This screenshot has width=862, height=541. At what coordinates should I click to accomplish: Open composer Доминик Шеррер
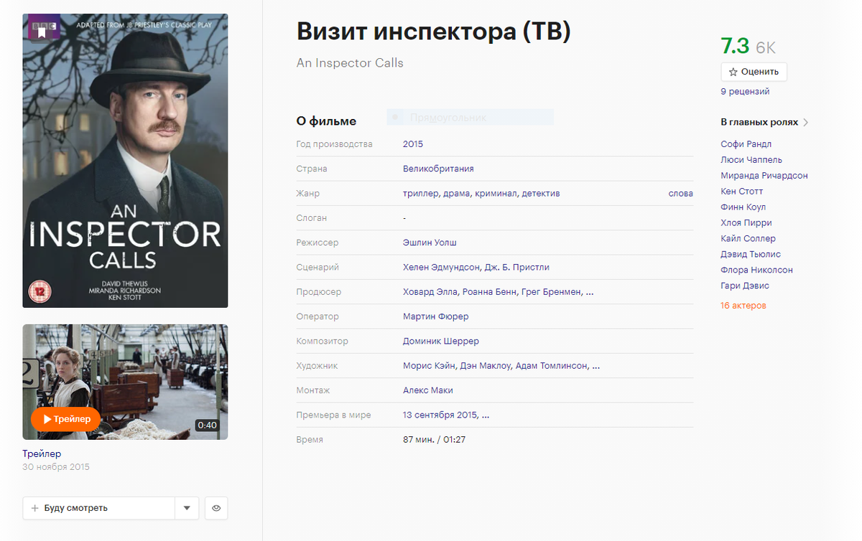(441, 341)
